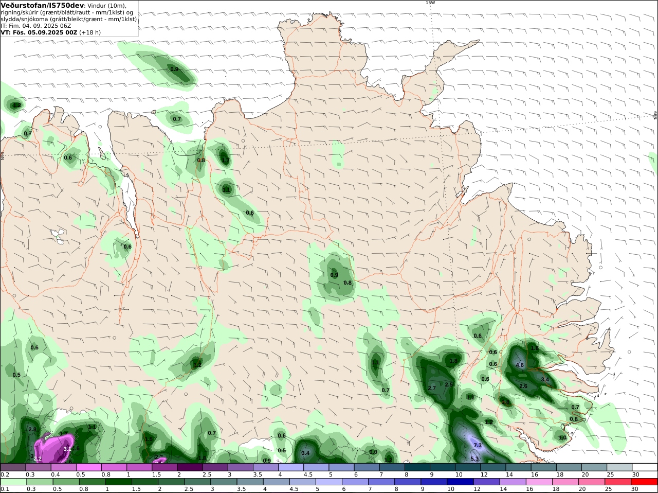Click the 2.2 value beside the purple snow area
658x493 pixels.
(38, 458)
